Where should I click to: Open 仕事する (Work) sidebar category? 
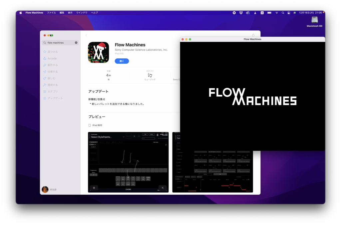tap(52, 72)
